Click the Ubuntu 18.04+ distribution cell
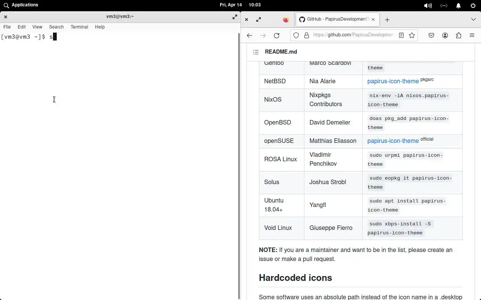 (x=281, y=205)
